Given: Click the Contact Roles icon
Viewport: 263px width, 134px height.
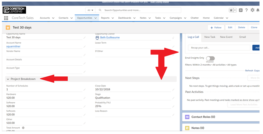Looking at the screenshot, I should tap(187, 117).
